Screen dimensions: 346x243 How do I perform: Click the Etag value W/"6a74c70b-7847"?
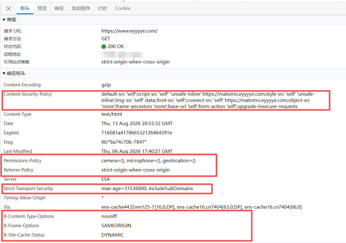tap(124, 142)
